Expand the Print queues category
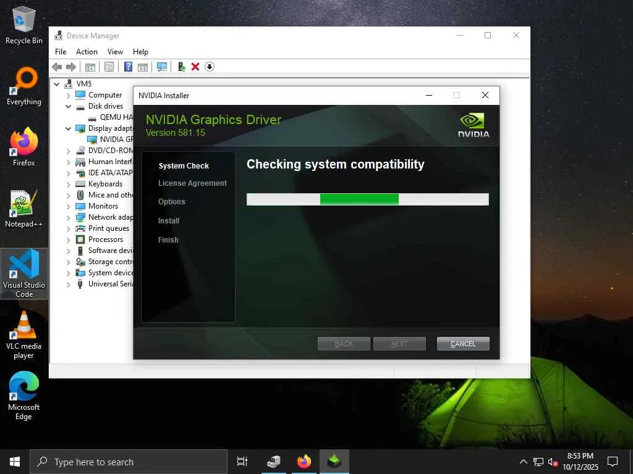The height and width of the screenshot is (474, 633). coord(68,228)
